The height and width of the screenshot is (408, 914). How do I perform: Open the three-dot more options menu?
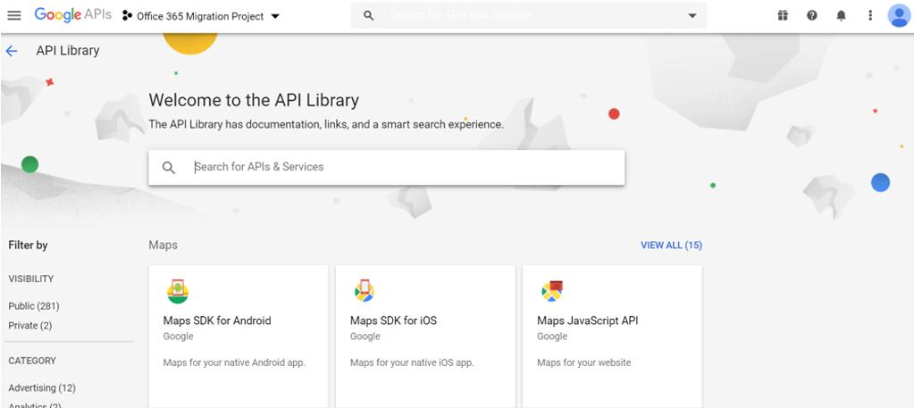[870, 15]
